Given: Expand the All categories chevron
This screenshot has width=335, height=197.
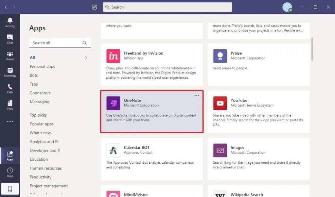Looking at the screenshot, I should tap(86, 57).
